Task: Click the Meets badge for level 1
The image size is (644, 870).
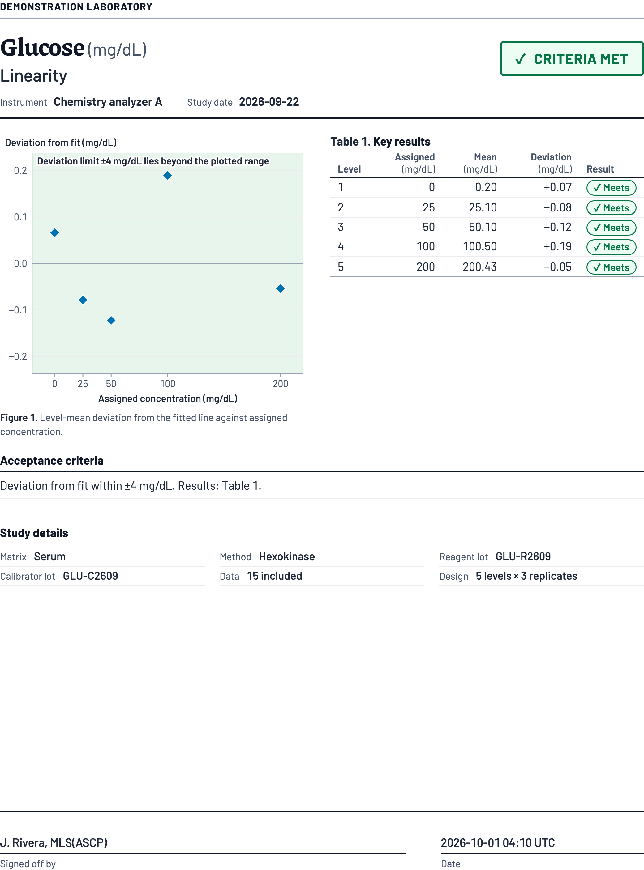Action: pyautogui.click(x=611, y=188)
